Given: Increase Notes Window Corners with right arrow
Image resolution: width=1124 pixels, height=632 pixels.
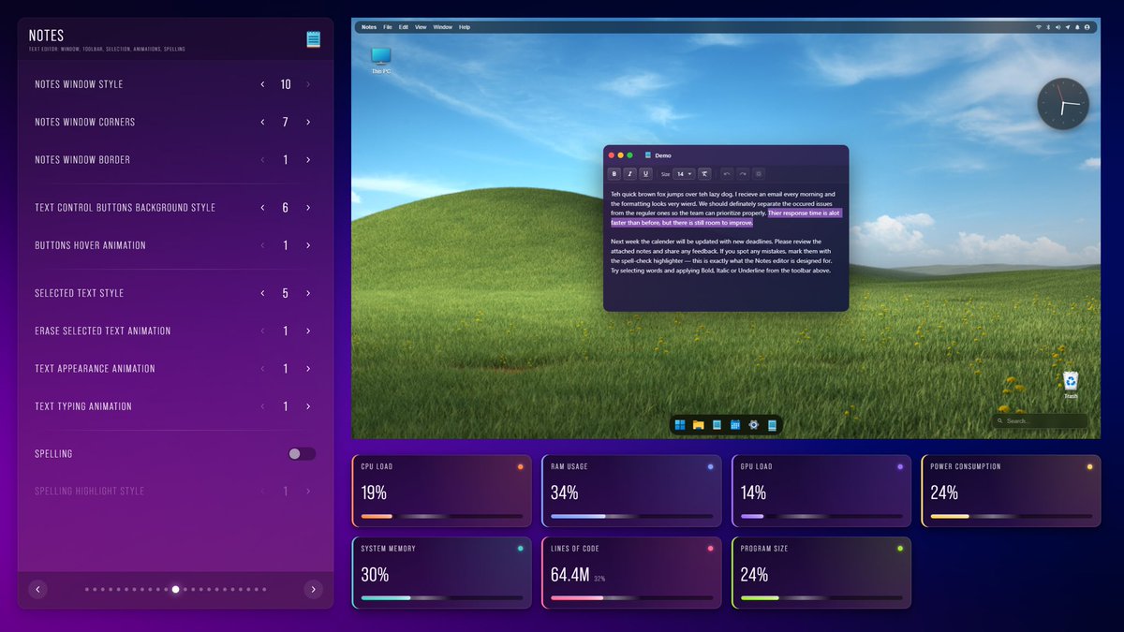Looking at the screenshot, I should pyautogui.click(x=308, y=122).
